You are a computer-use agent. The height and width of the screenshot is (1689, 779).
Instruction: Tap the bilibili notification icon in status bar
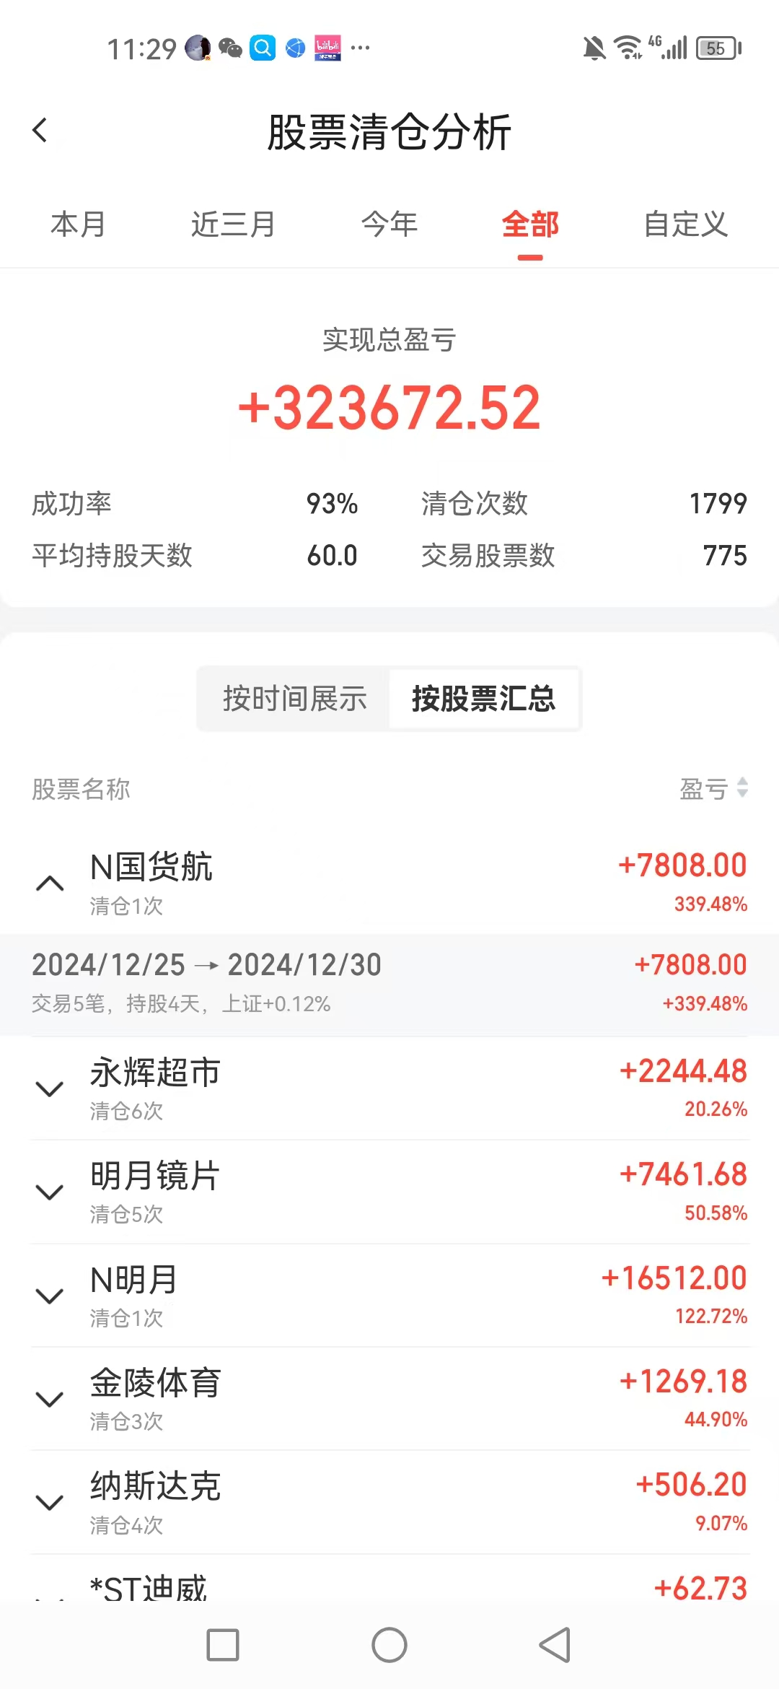point(327,48)
